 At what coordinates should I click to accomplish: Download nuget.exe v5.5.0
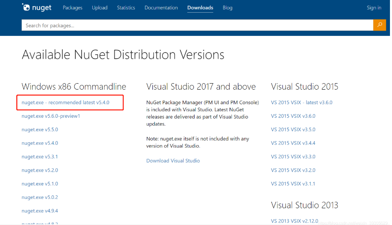(40, 130)
